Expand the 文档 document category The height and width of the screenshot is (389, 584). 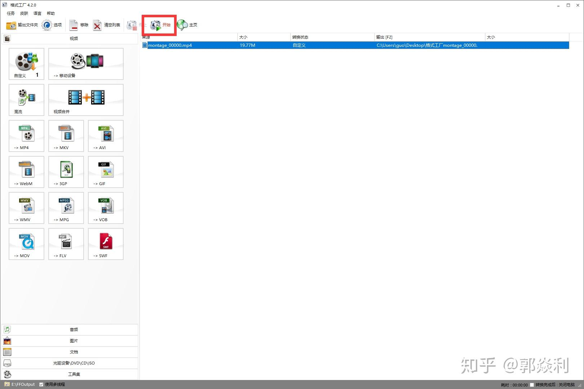click(x=70, y=352)
